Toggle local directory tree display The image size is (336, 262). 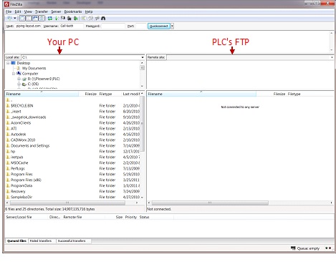tap(29, 18)
